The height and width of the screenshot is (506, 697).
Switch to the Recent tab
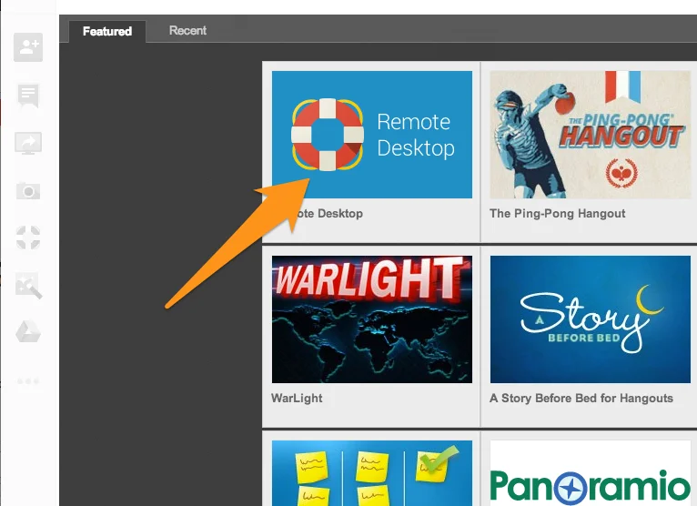187,30
